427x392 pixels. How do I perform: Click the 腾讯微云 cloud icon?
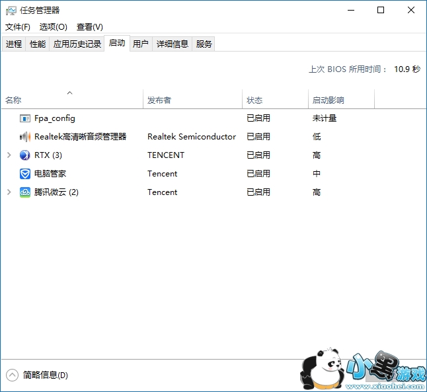click(x=24, y=192)
